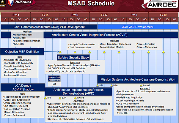Click the JCA v1.0 Development bar

pos(49,27)
